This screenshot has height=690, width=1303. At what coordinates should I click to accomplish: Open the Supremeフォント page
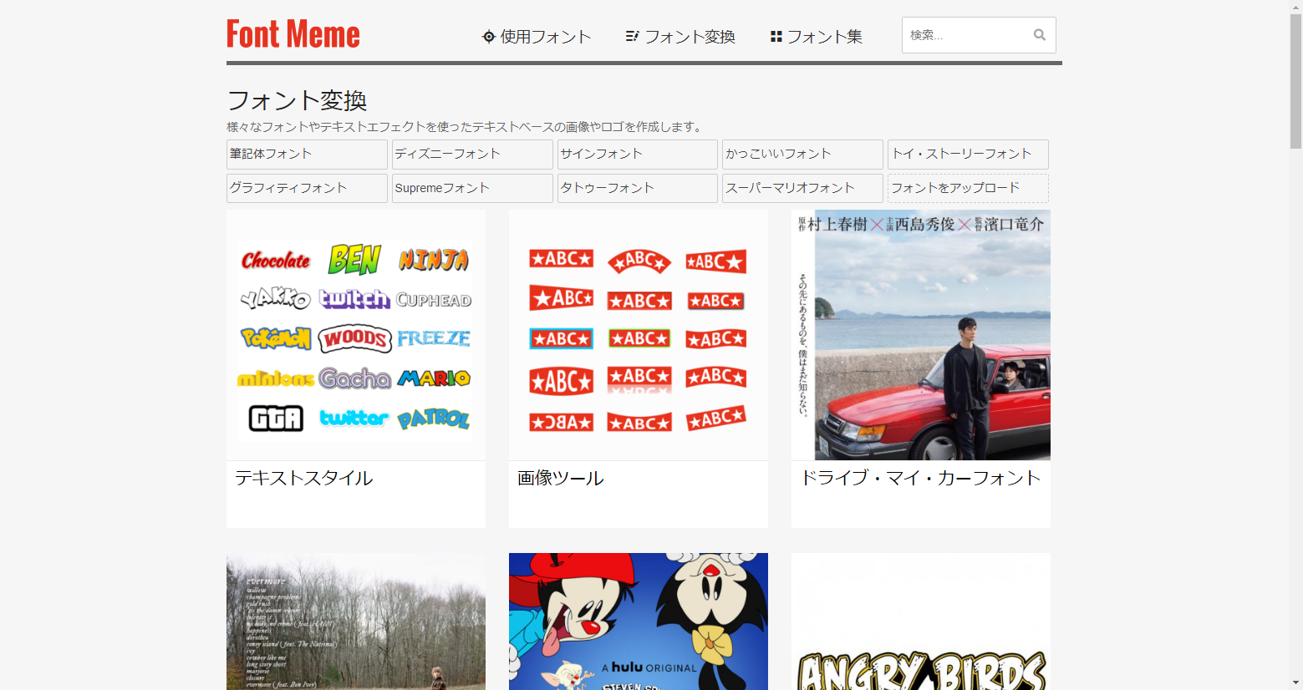pyautogui.click(x=471, y=188)
